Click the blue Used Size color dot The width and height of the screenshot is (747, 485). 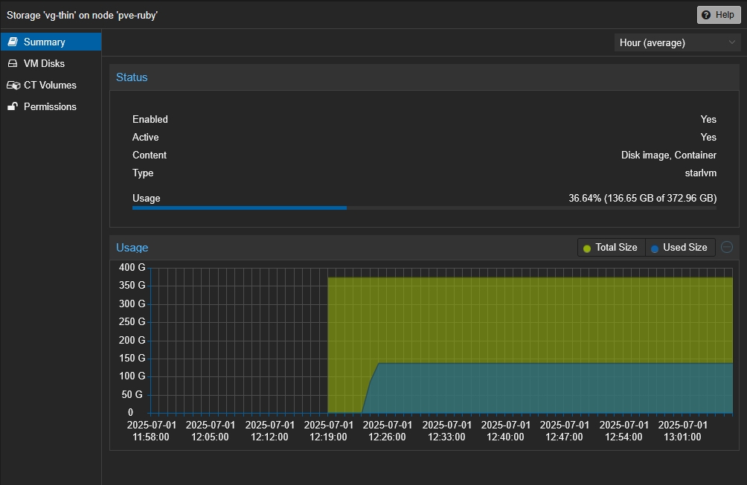[655, 248]
